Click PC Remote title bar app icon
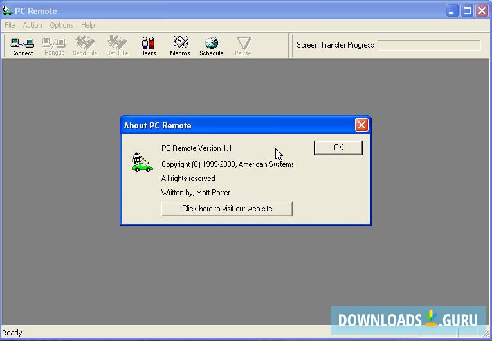Viewport: 492px width, 341px height. coord(7,11)
